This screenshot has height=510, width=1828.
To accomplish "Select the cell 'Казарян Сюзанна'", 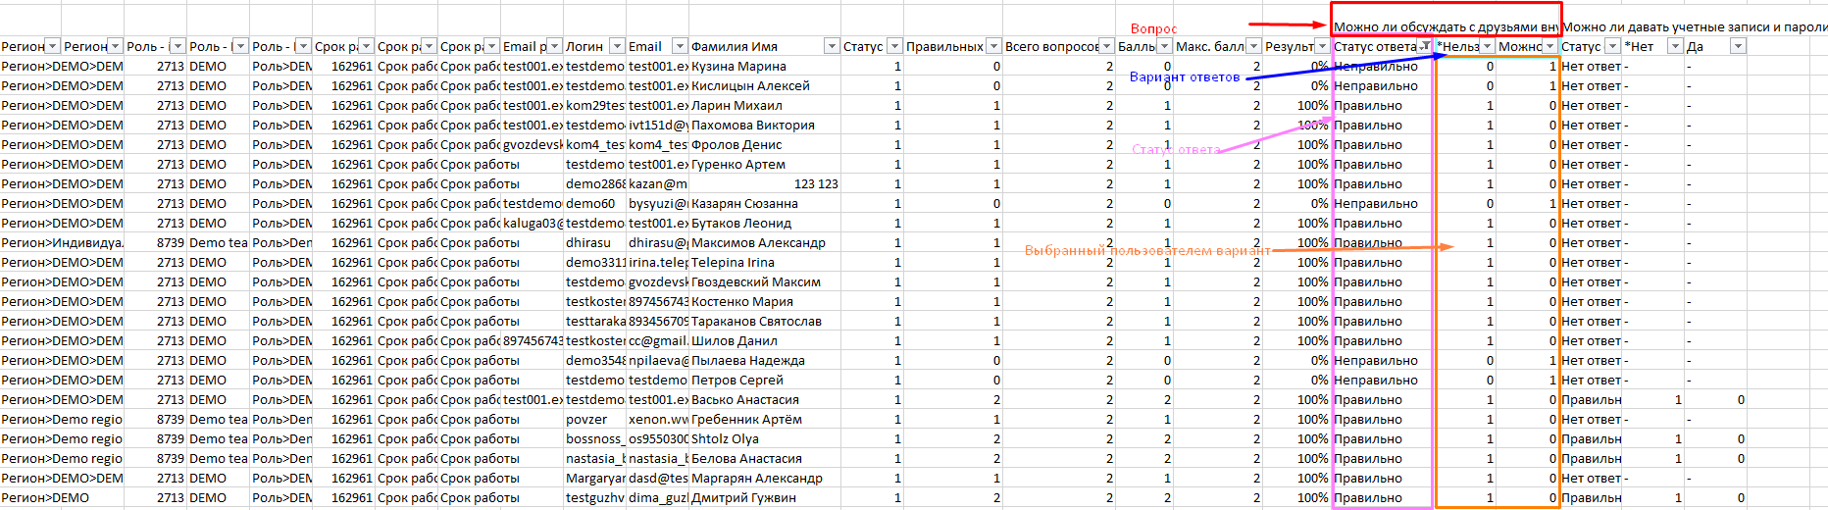I will coord(765,203).
